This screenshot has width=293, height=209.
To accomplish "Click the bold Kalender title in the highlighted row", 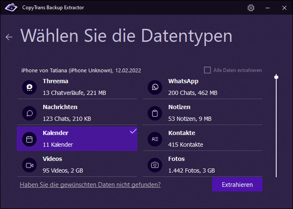I will pos(56,133).
